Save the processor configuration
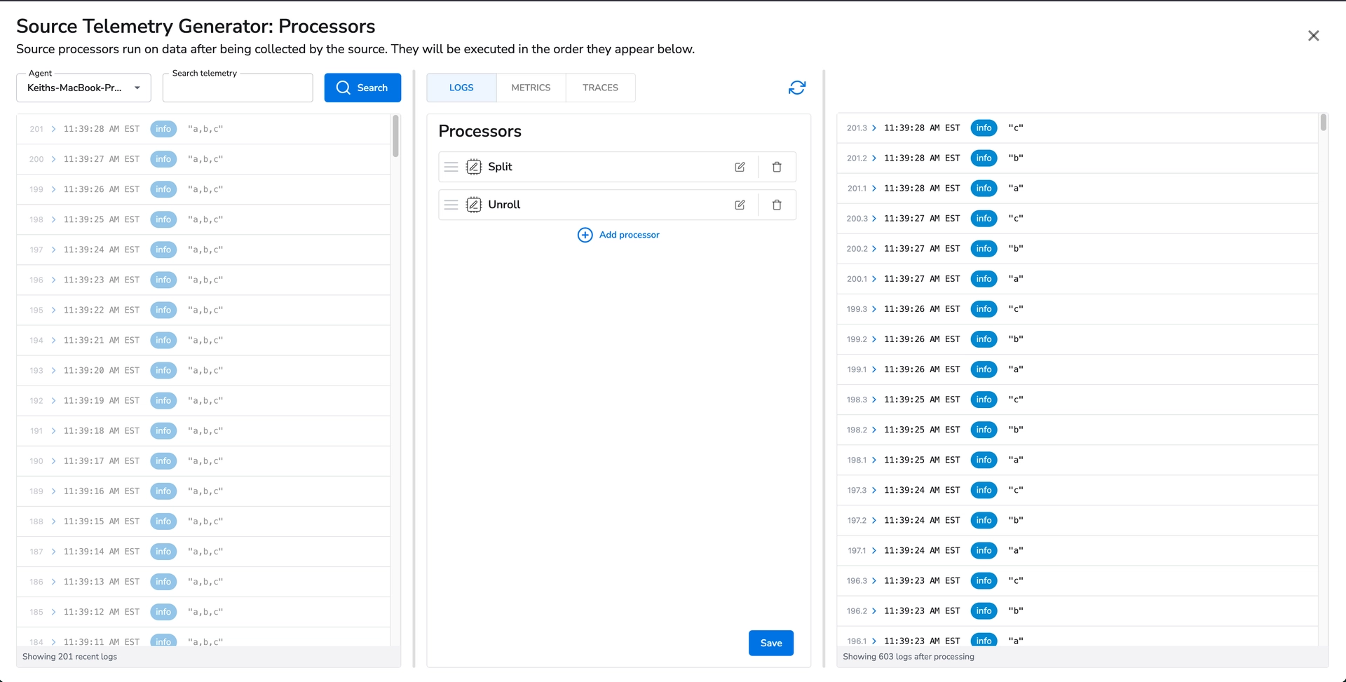Screen dimensions: 1346x682 point(770,643)
